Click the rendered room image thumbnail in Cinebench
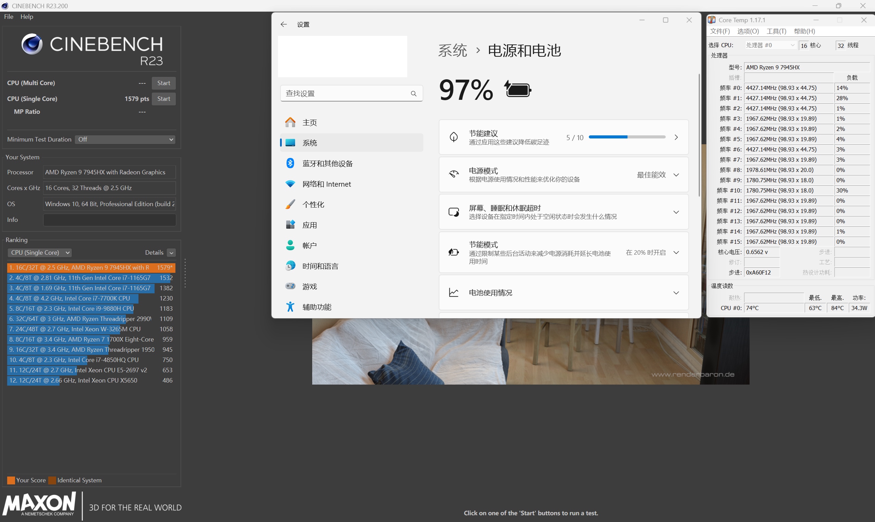The width and height of the screenshot is (875, 522). [531, 351]
